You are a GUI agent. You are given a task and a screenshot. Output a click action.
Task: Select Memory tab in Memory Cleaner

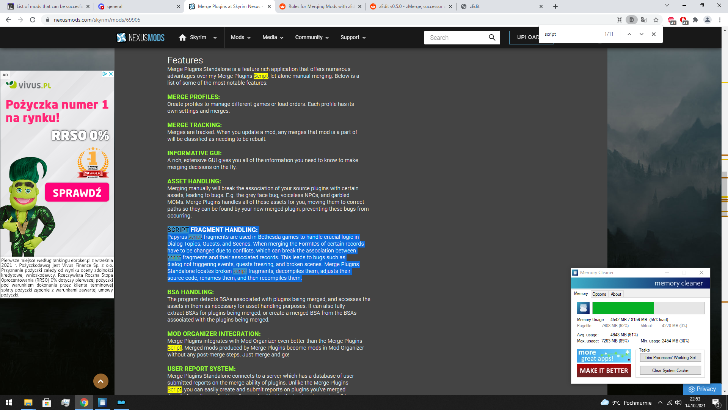[x=581, y=293]
